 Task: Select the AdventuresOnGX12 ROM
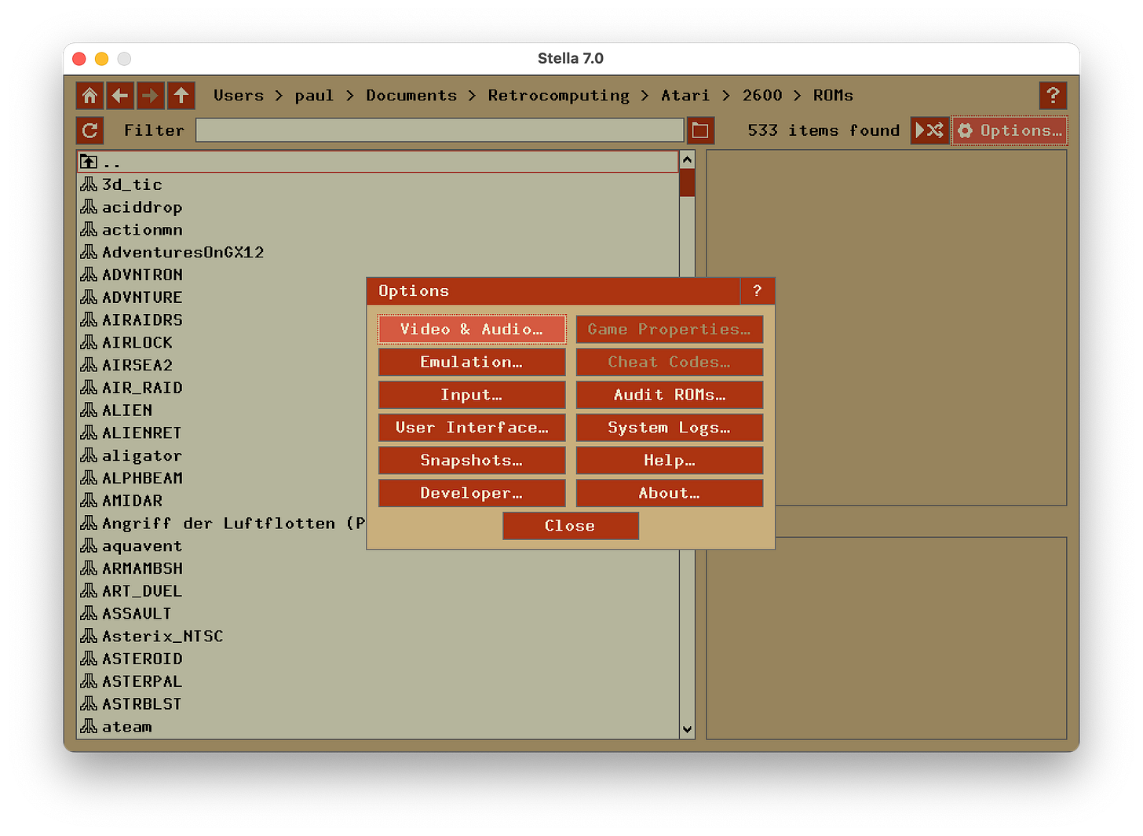click(378, 252)
